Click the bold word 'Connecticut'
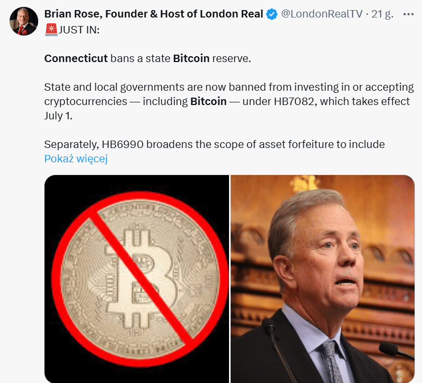 point(76,58)
